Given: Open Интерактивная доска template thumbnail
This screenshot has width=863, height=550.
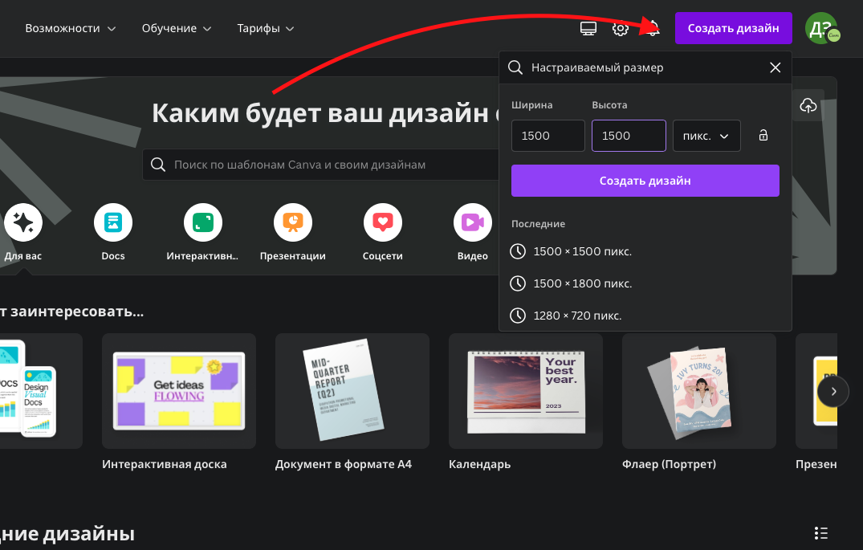Looking at the screenshot, I should [179, 391].
